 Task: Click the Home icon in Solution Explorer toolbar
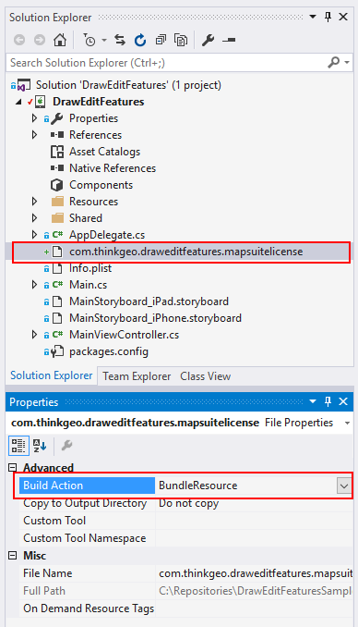click(60, 40)
